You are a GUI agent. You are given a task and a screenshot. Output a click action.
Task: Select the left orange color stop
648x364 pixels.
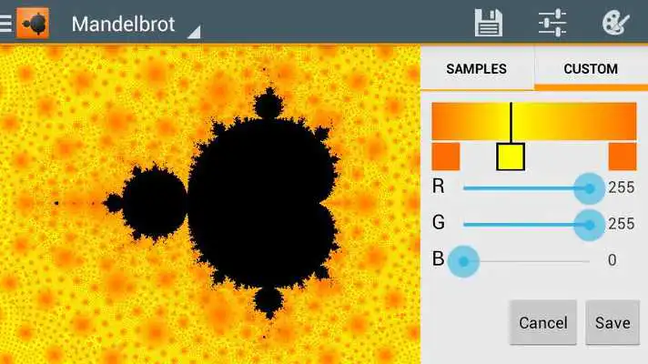[446, 157]
